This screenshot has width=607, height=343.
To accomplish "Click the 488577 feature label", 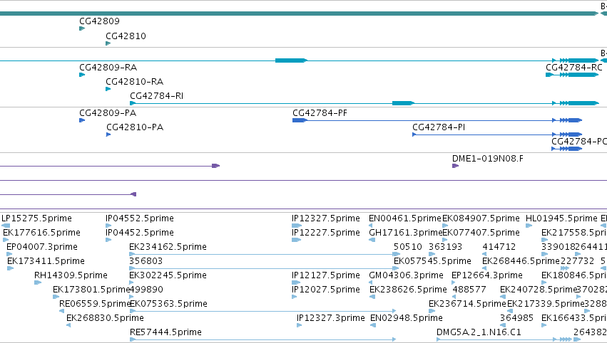I will tap(469, 290).
